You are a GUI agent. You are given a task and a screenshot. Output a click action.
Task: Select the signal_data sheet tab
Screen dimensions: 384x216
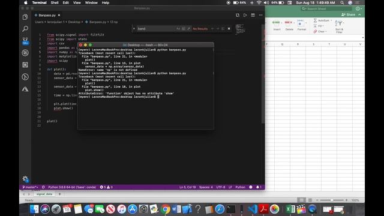44,194
